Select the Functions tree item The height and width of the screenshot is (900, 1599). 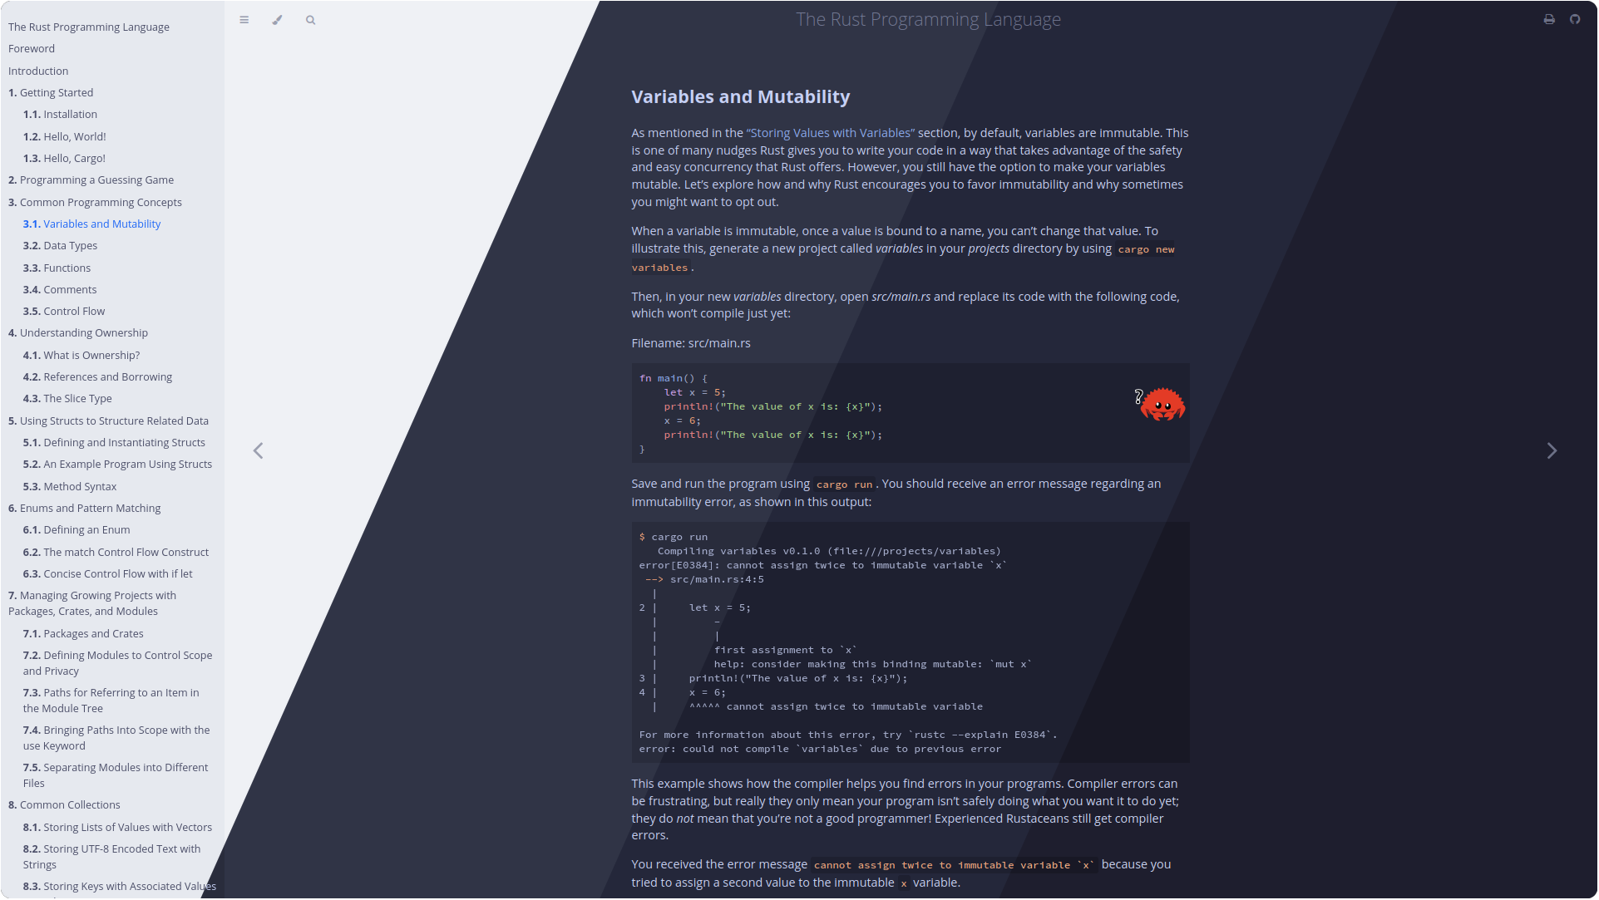point(56,267)
